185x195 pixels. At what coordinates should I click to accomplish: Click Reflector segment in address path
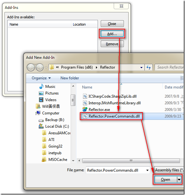click(107, 67)
